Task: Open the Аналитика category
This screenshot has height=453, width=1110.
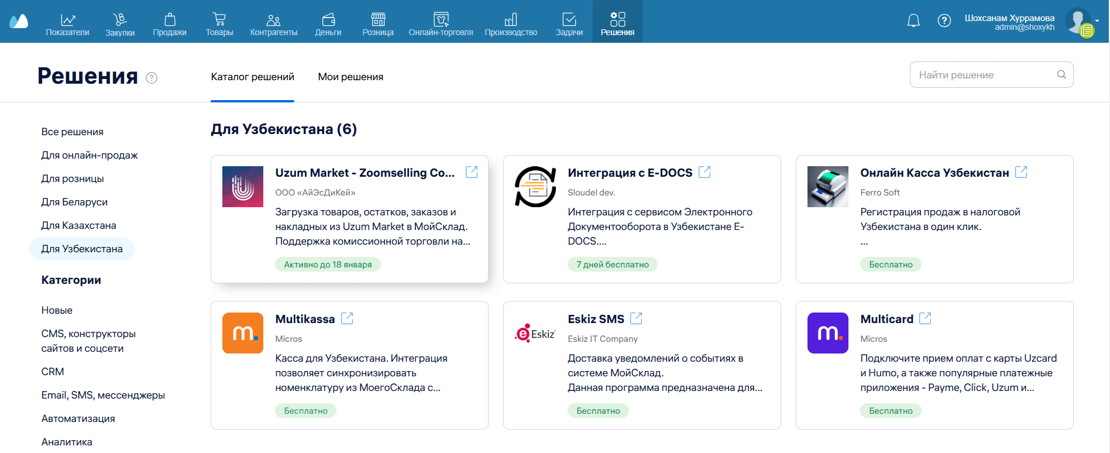Action: (67, 442)
